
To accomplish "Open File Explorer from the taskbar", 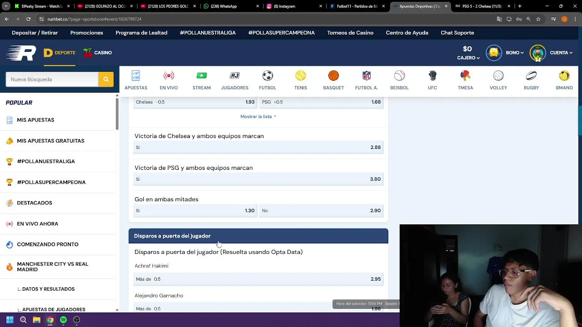I will tap(37, 320).
